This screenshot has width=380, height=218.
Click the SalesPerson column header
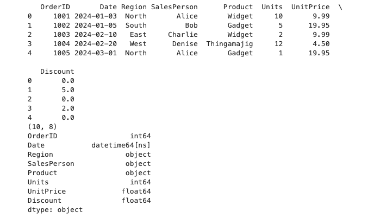click(174, 7)
